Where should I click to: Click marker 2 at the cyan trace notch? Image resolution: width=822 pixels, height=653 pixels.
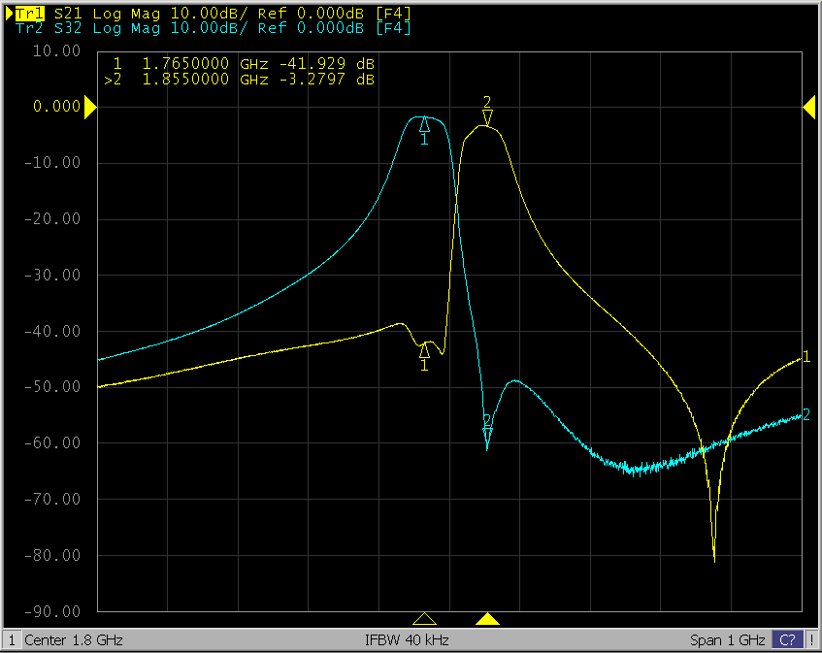point(487,422)
